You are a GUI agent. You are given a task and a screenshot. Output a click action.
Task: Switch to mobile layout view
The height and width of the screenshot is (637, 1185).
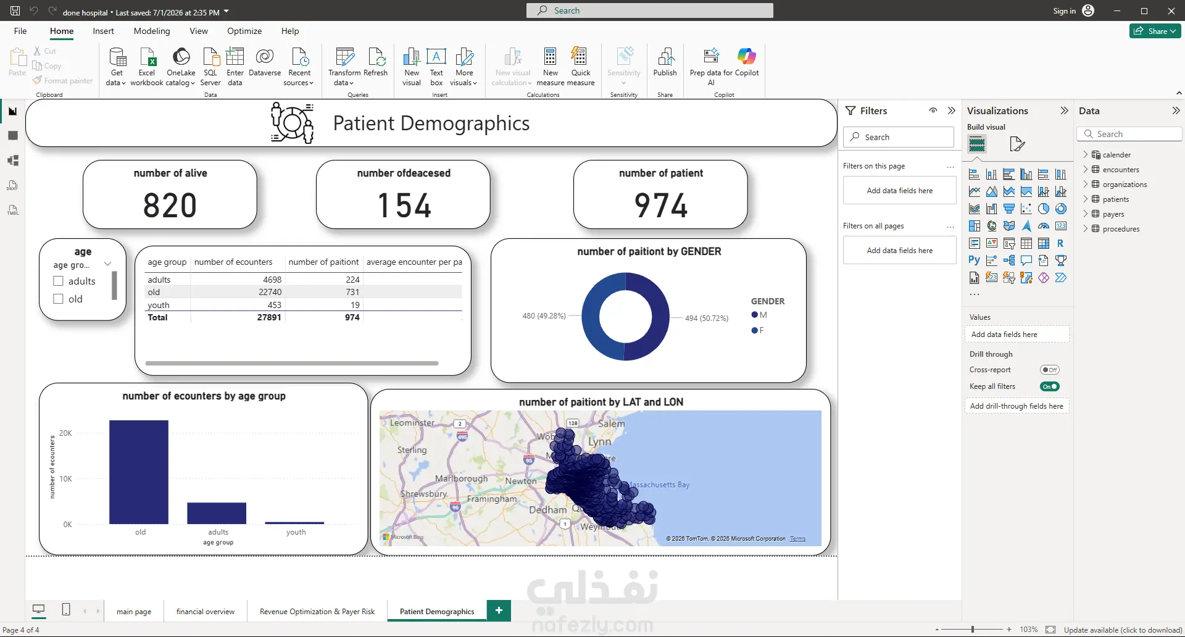(x=66, y=610)
